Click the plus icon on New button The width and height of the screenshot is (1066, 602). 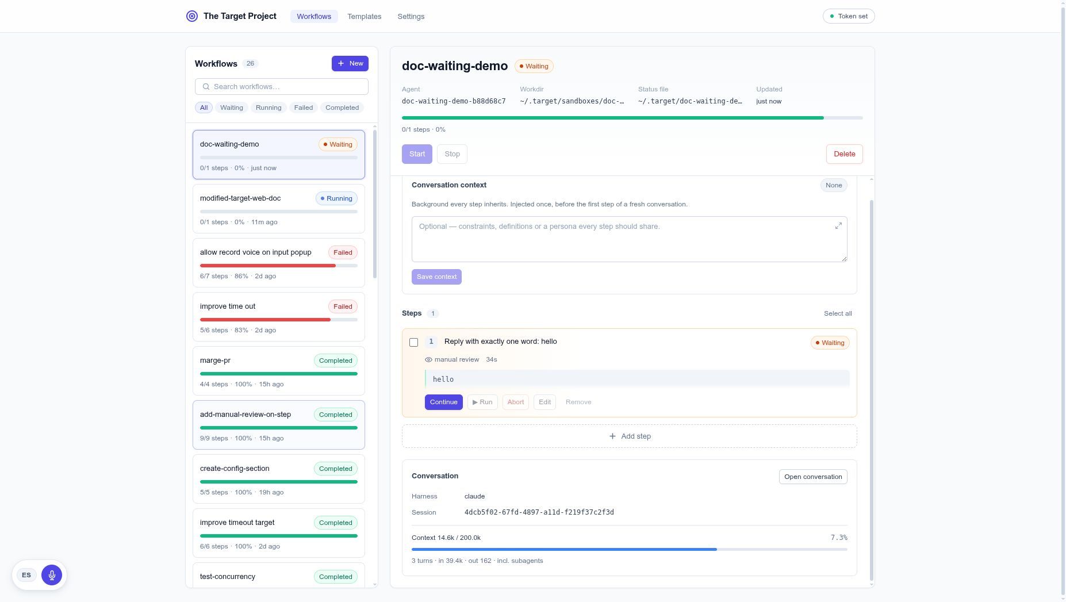pos(341,63)
